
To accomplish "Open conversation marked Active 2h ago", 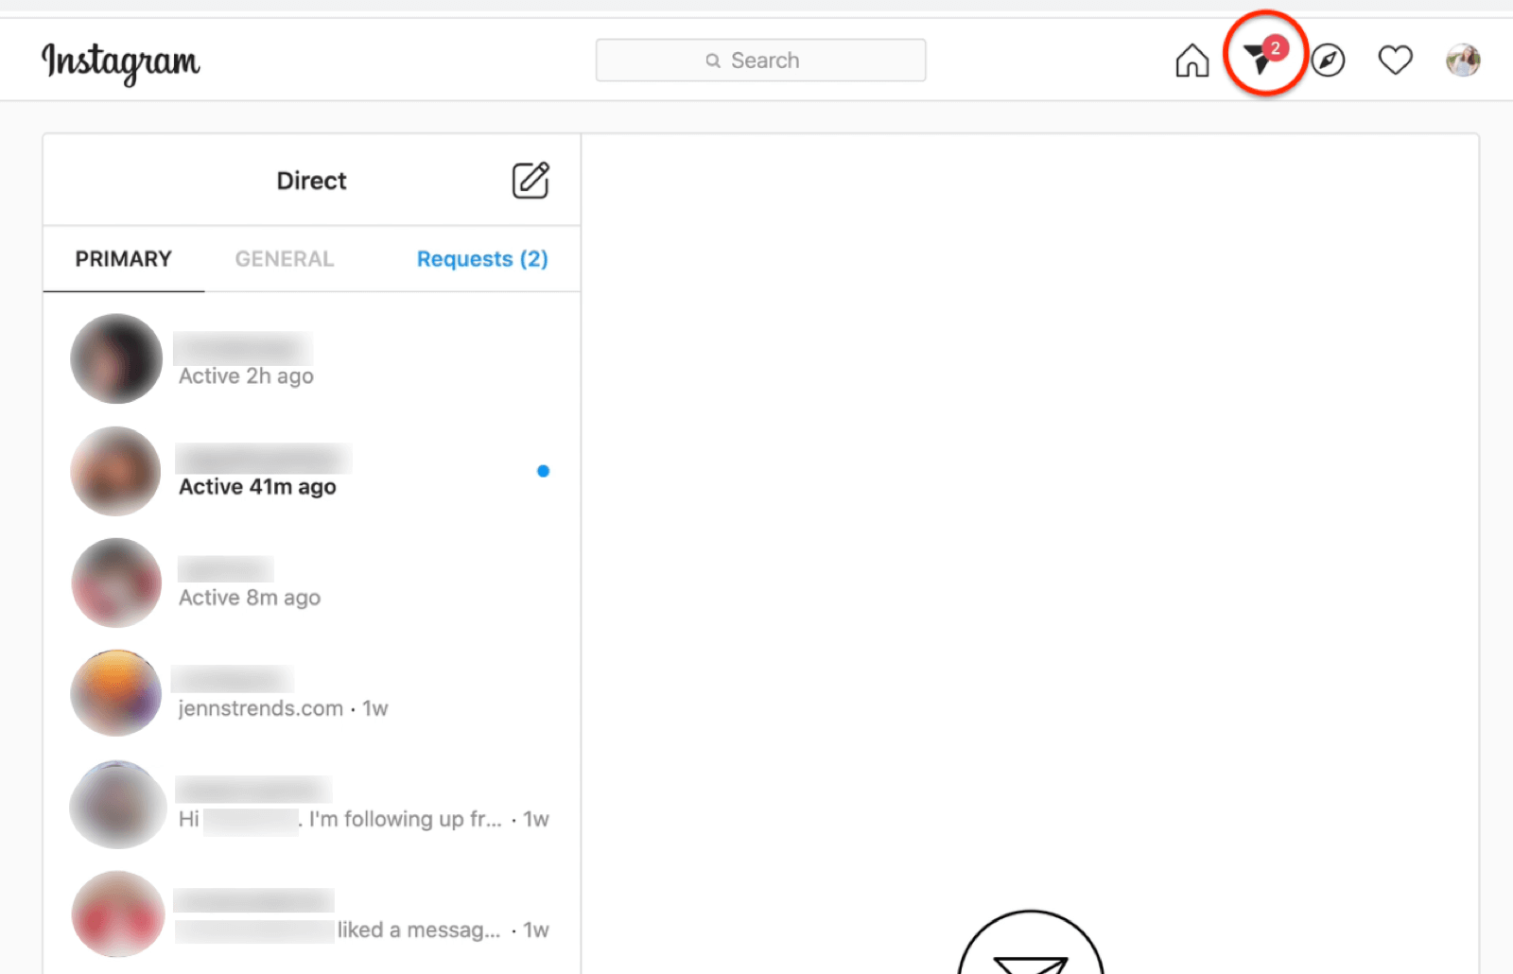I will pos(312,360).
